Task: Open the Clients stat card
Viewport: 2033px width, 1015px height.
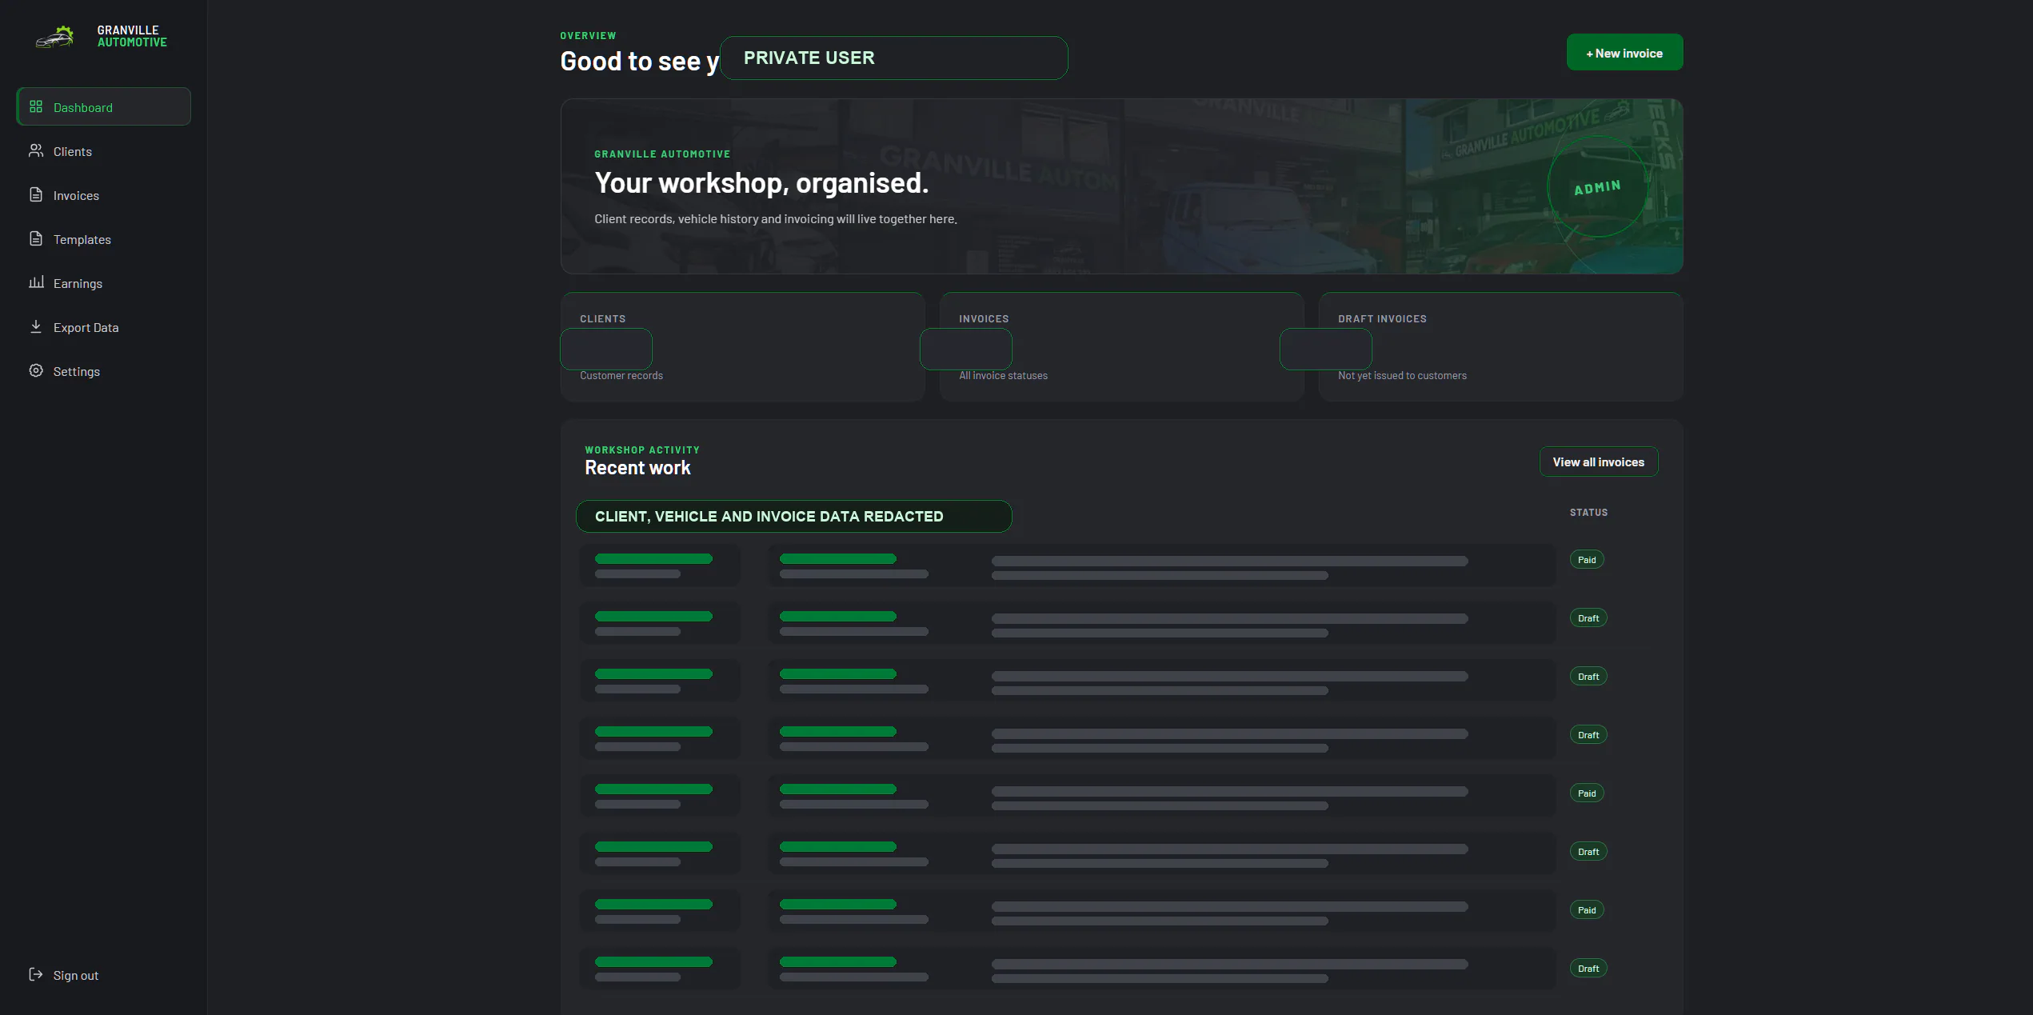Action: 742,346
